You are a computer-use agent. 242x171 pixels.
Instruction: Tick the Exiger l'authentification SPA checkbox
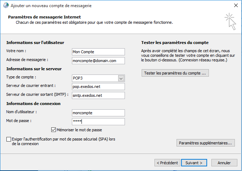pos(9,139)
